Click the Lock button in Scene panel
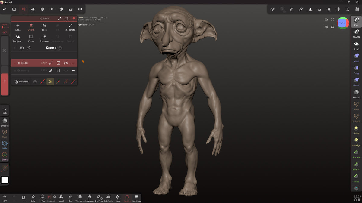Viewport: 362px width, 203px height. (44, 27)
